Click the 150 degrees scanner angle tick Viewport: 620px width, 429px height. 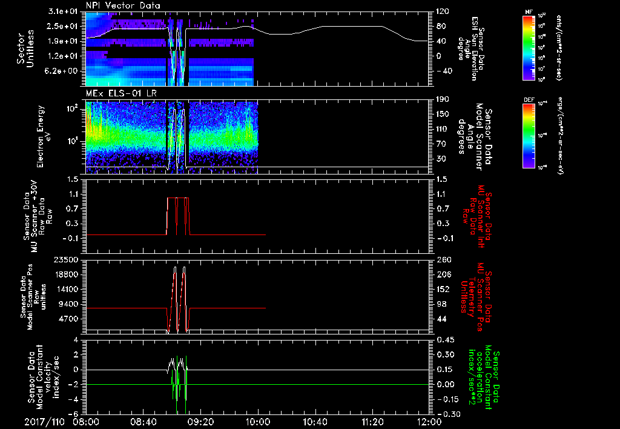[443, 114]
